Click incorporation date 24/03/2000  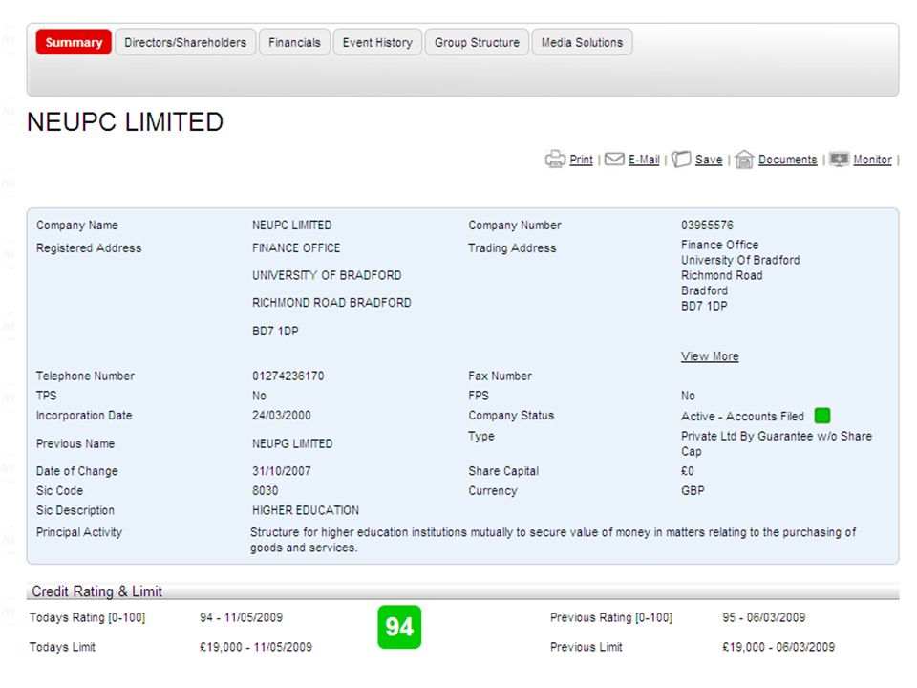coord(282,416)
